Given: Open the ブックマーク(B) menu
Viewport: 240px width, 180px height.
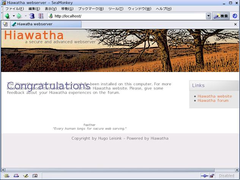Looking at the screenshot, I should [x=91, y=9].
